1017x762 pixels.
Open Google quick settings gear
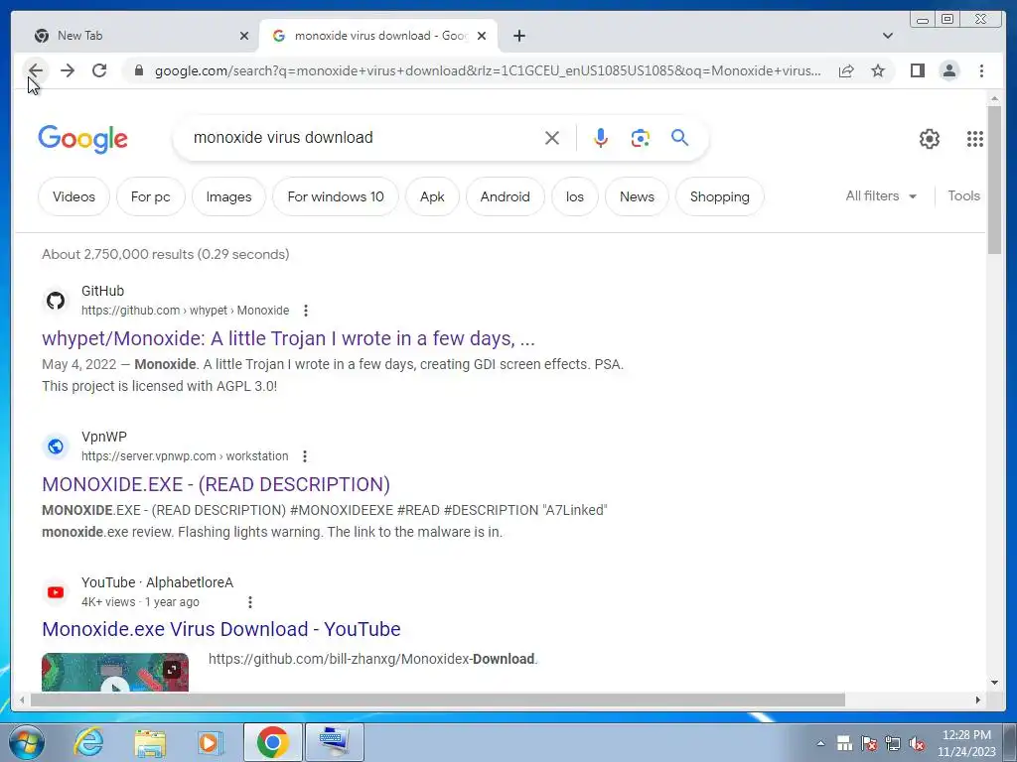tap(929, 139)
